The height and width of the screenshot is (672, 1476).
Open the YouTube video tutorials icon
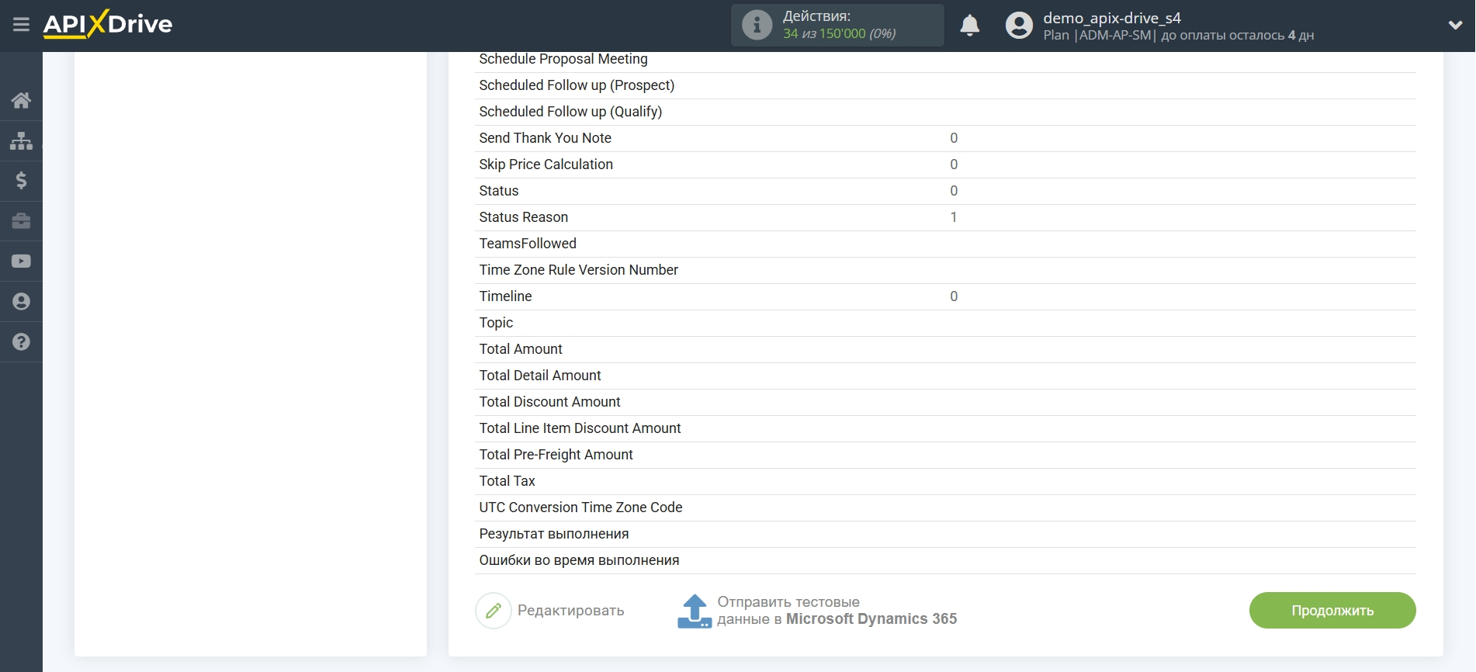[21, 262]
